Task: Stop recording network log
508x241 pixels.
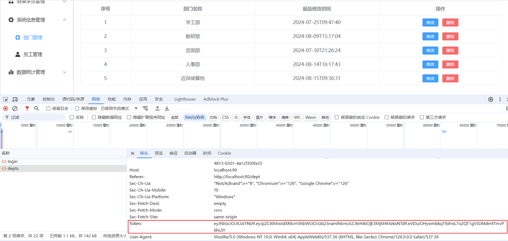Action: click(x=6, y=108)
